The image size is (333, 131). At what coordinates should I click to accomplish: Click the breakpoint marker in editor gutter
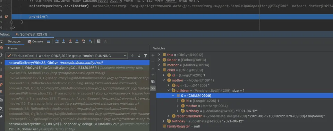(x=6, y=17)
